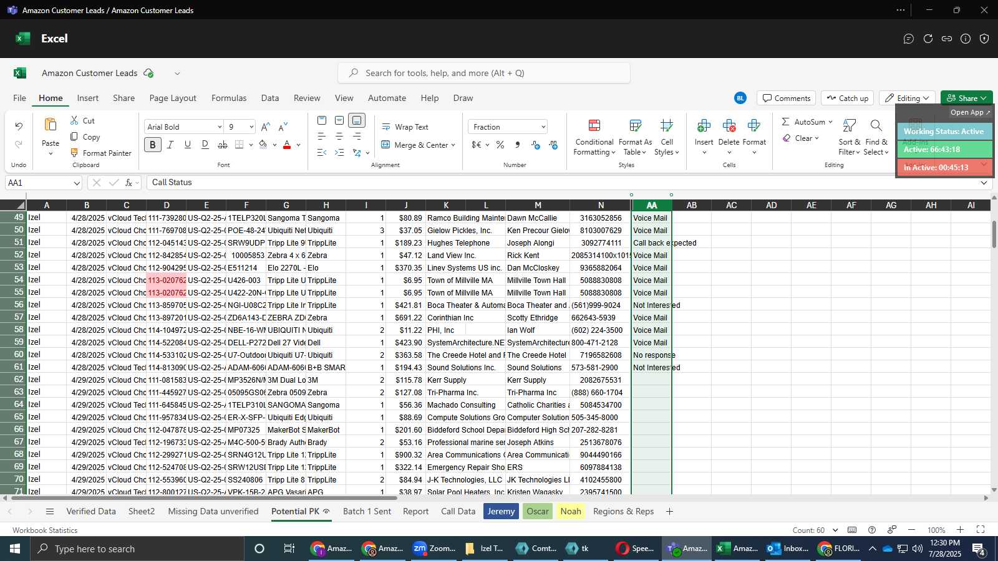
Task: Click Sort & Filter icon
Action: pyautogui.click(x=849, y=127)
